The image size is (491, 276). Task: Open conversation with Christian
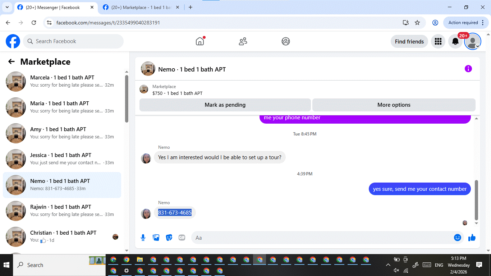click(x=62, y=237)
